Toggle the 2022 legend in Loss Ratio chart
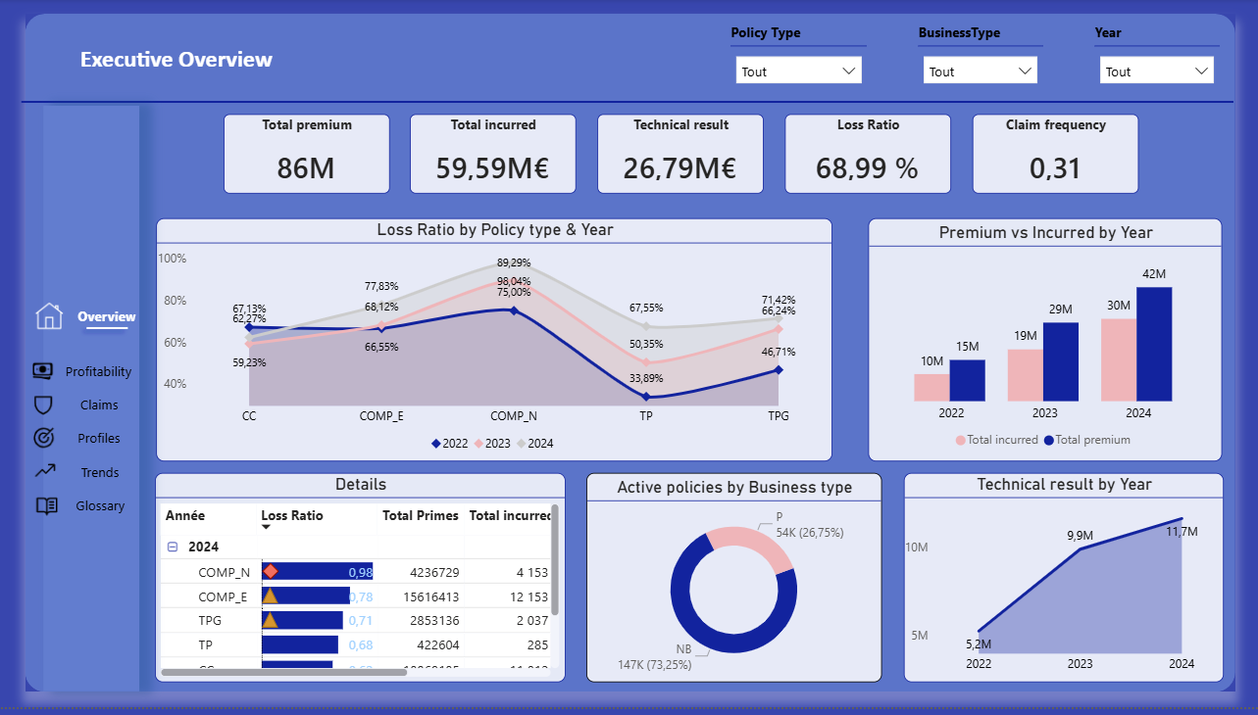 point(450,444)
